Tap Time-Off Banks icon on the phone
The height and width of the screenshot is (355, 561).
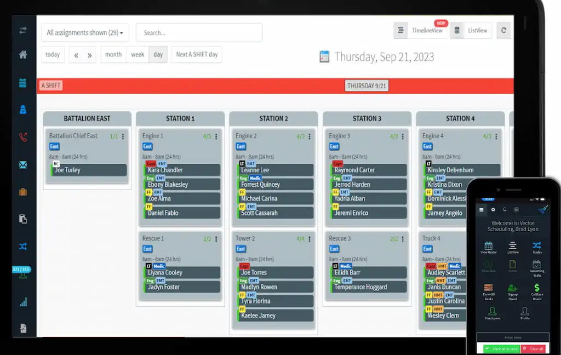pyautogui.click(x=488, y=291)
